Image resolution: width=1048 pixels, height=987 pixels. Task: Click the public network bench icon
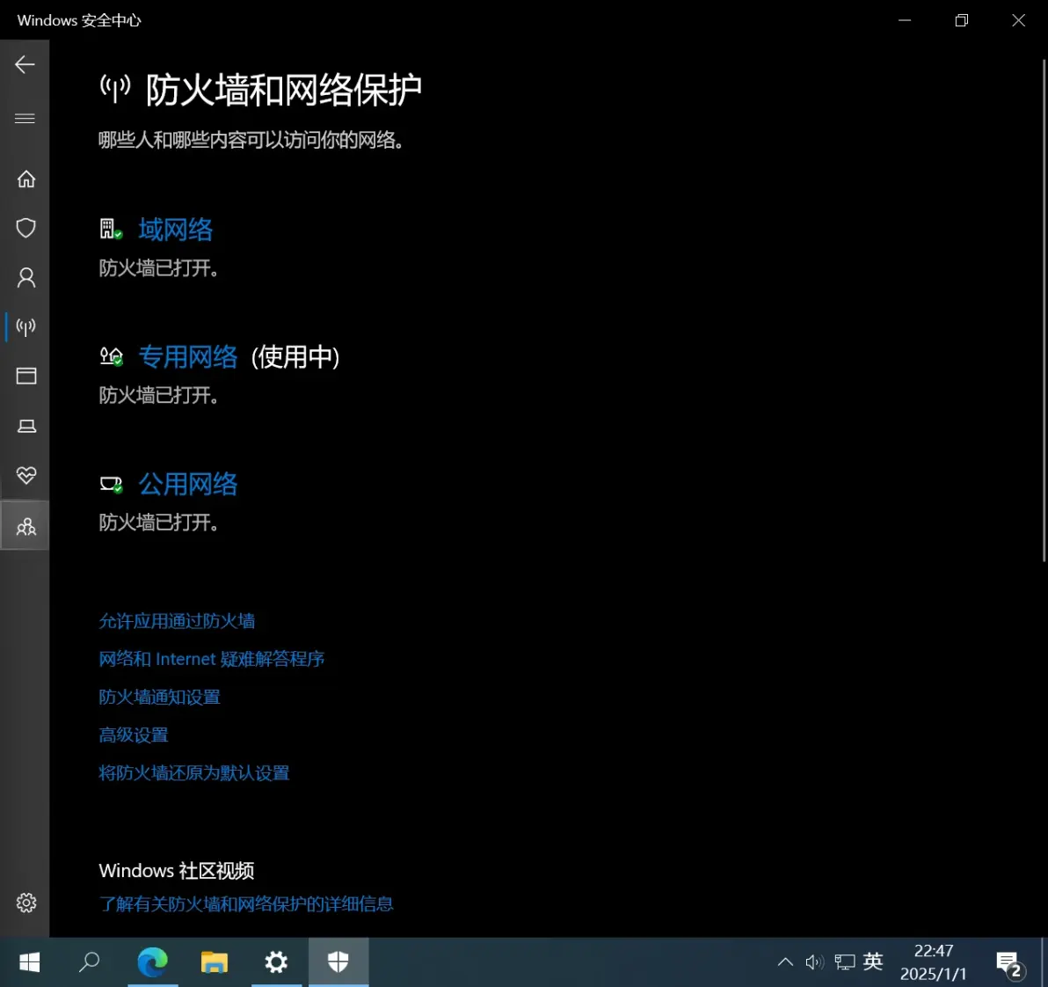click(x=111, y=484)
